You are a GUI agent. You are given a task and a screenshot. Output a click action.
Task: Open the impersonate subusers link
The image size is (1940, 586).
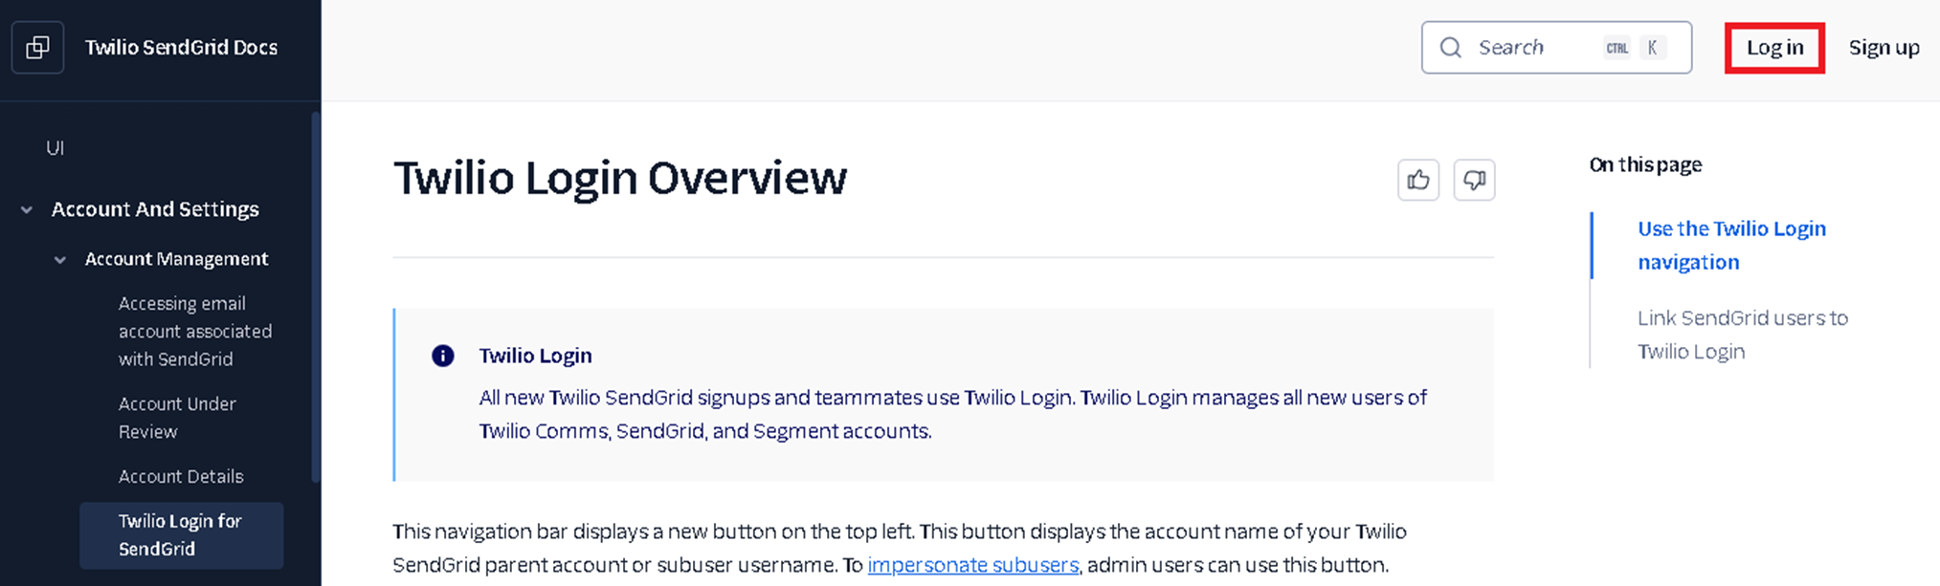(972, 565)
